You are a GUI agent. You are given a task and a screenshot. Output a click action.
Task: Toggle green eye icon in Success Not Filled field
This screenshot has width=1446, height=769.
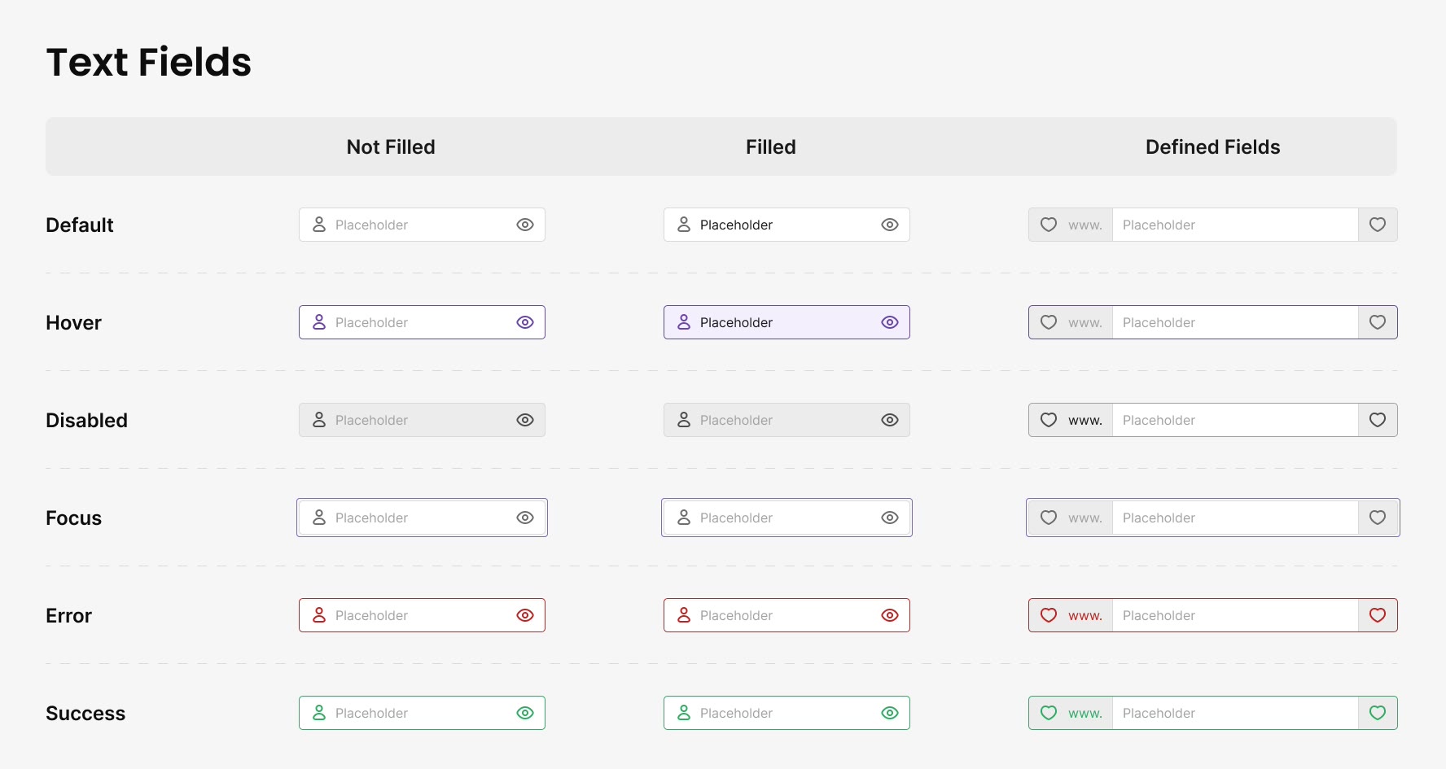525,713
